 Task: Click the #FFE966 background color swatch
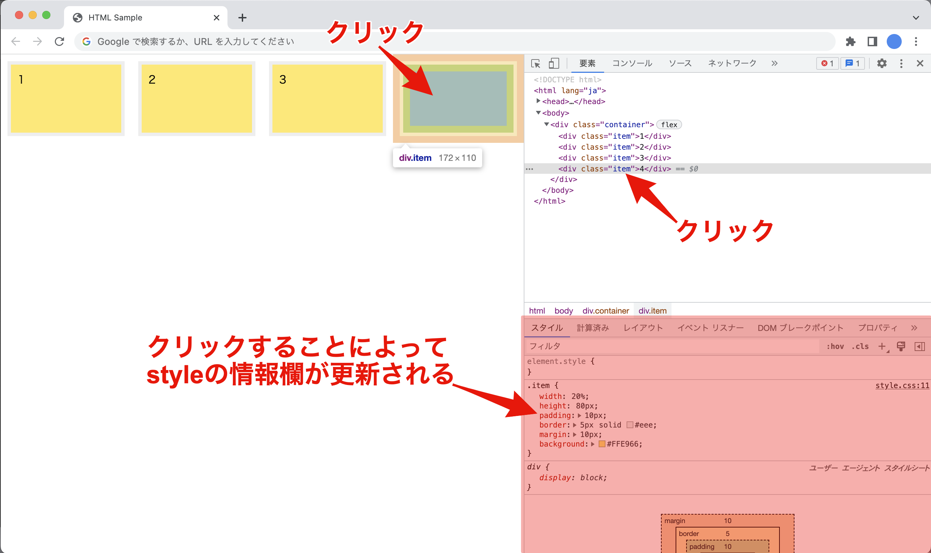602,444
